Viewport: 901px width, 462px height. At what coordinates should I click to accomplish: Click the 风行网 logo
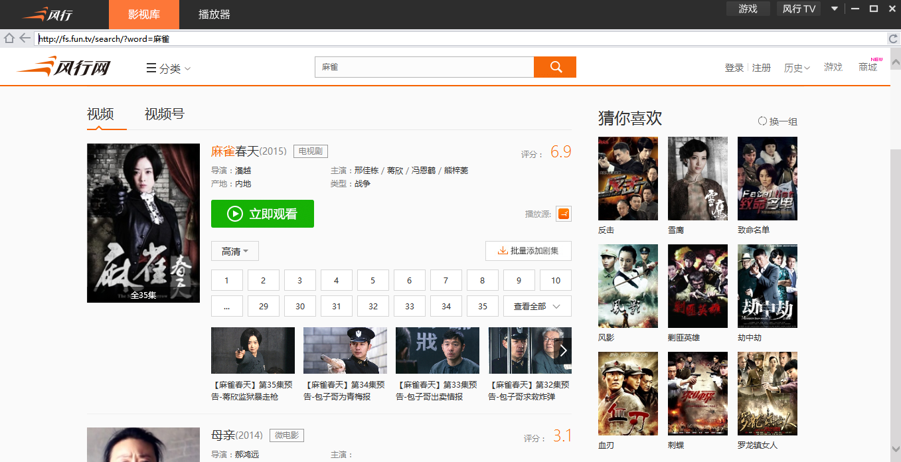point(63,66)
